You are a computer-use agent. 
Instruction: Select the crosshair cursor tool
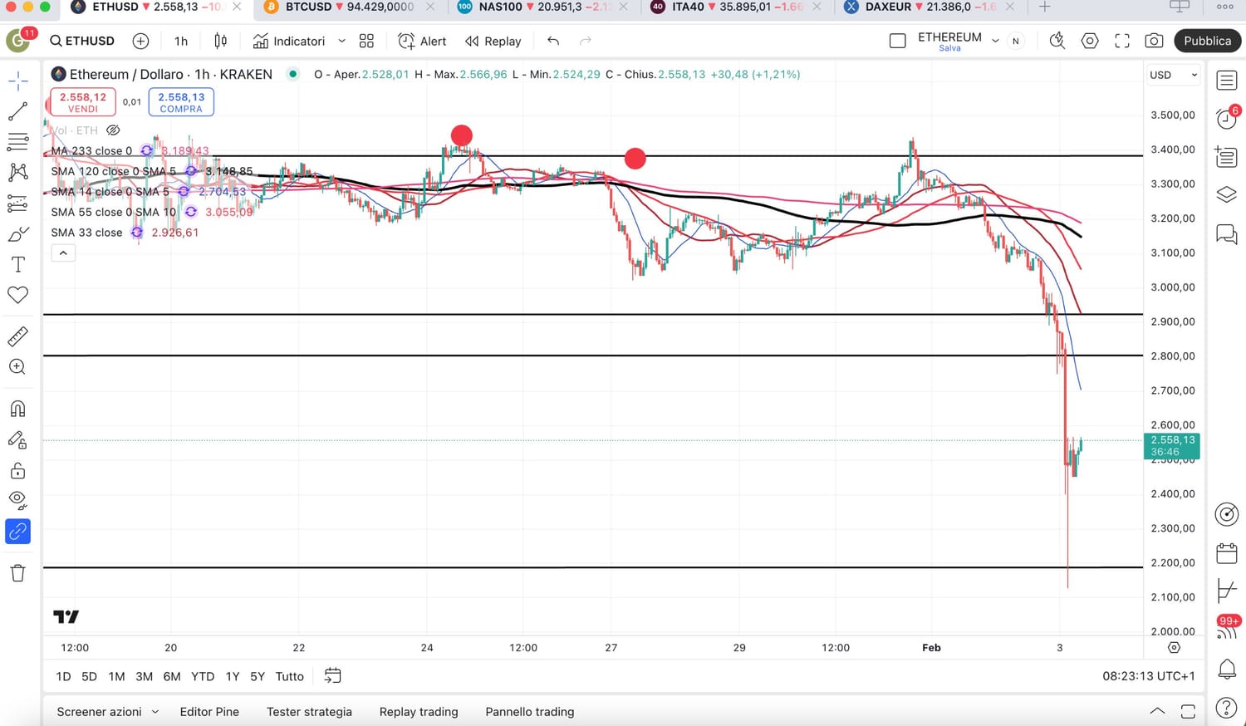[x=17, y=81]
